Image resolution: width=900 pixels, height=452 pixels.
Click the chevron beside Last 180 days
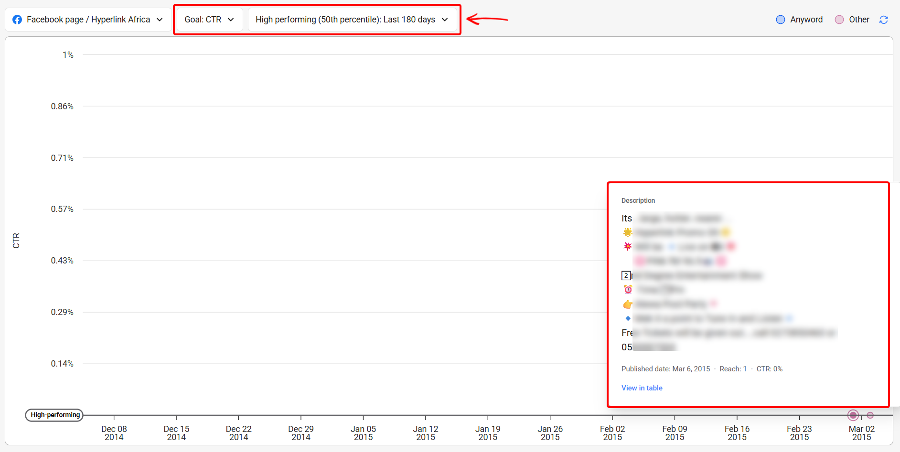click(445, 20)
